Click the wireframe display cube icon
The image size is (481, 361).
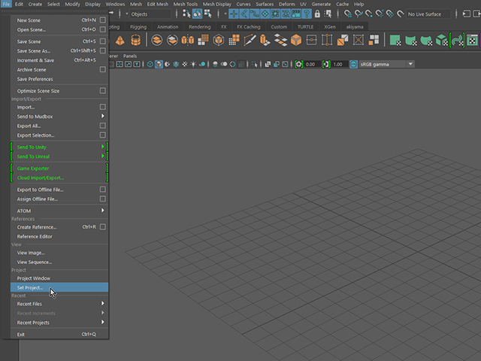click(150, 64)
